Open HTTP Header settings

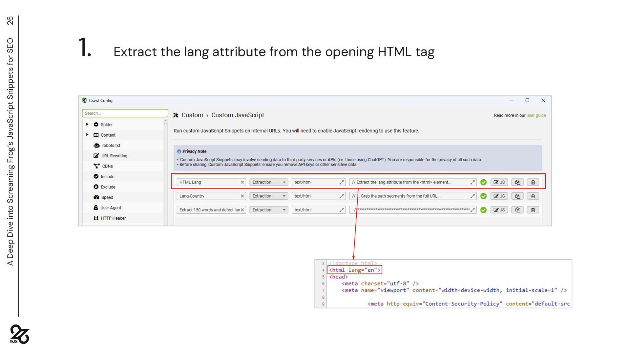click(113, 218)
